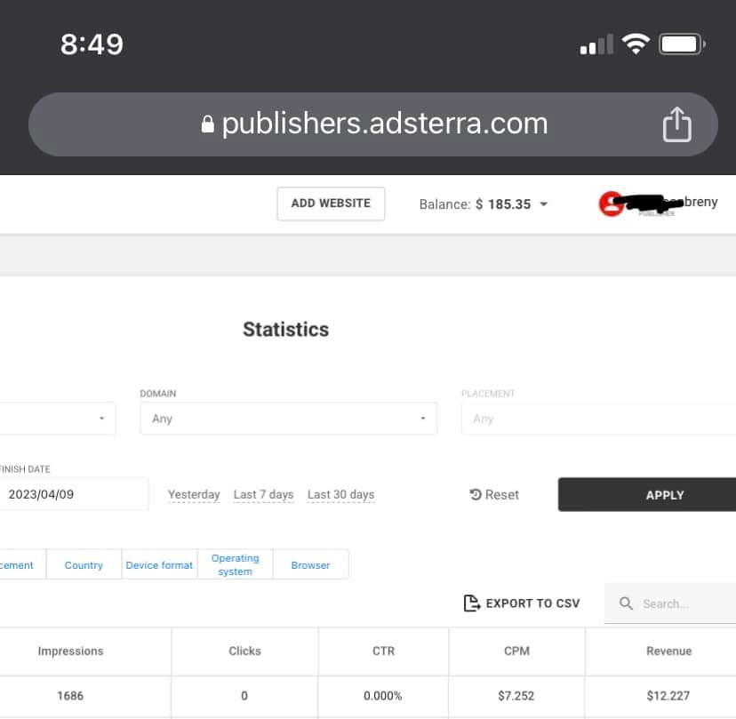Open the Operating system tab
This screenshot has height=719, width=736.
pos(235,563)
